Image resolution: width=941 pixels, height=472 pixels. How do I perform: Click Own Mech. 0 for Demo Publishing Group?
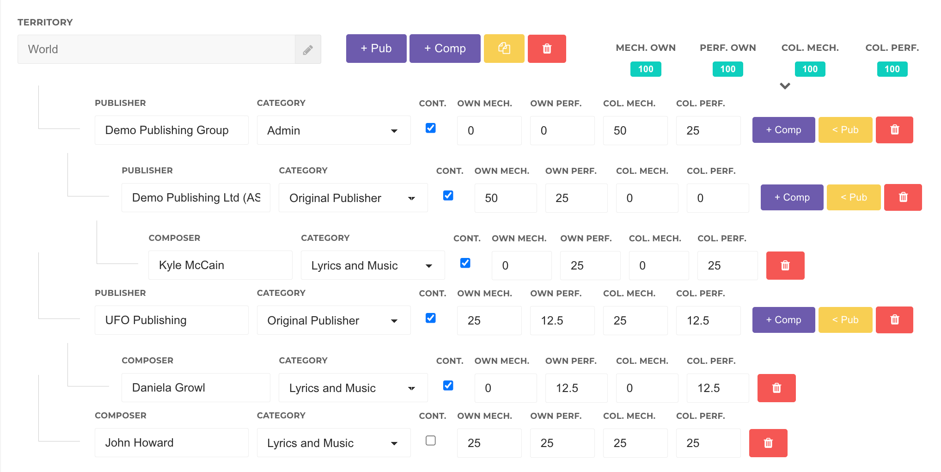point(489,130)
